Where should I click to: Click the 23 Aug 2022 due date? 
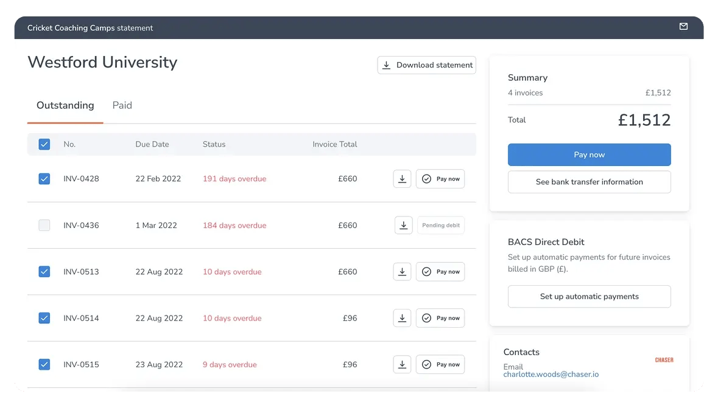(x=159, y=365)
